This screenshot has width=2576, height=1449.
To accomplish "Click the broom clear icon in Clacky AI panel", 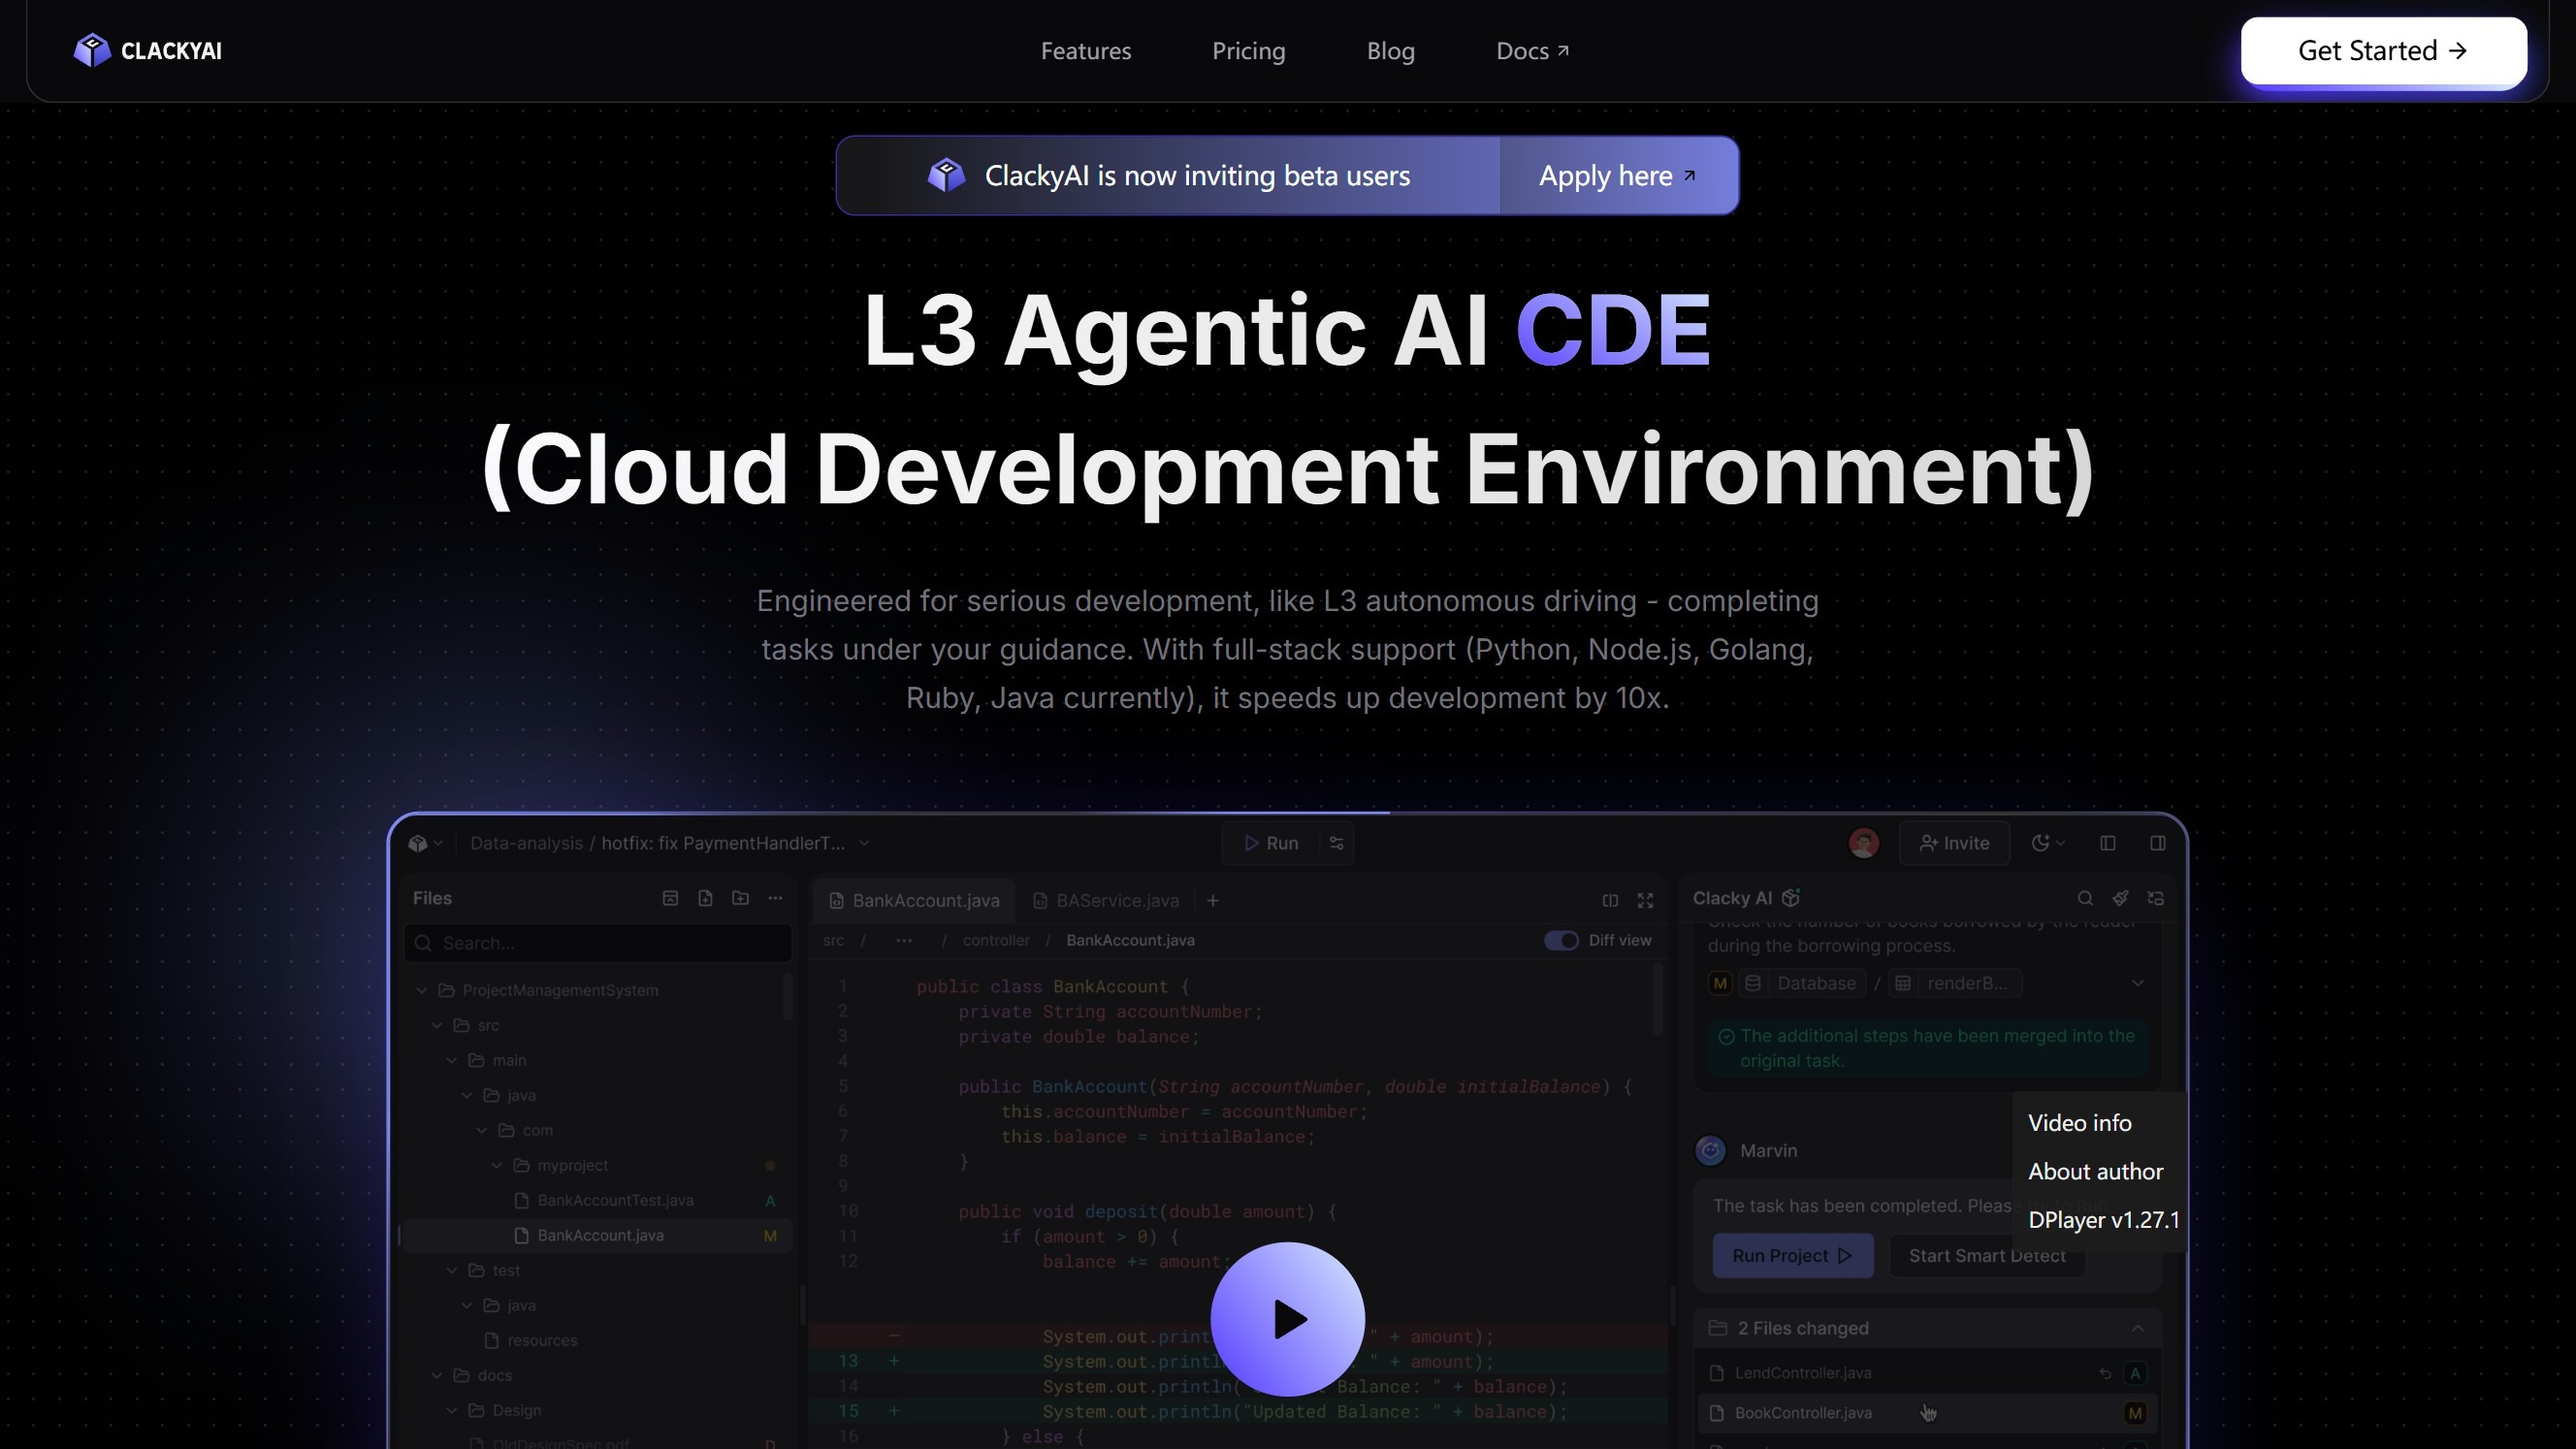I will click(2120, 898).
